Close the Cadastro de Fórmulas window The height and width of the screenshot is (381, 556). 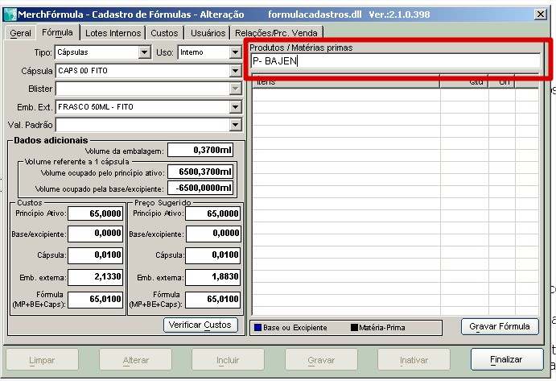pyautogui.click(x=540, y=14)
